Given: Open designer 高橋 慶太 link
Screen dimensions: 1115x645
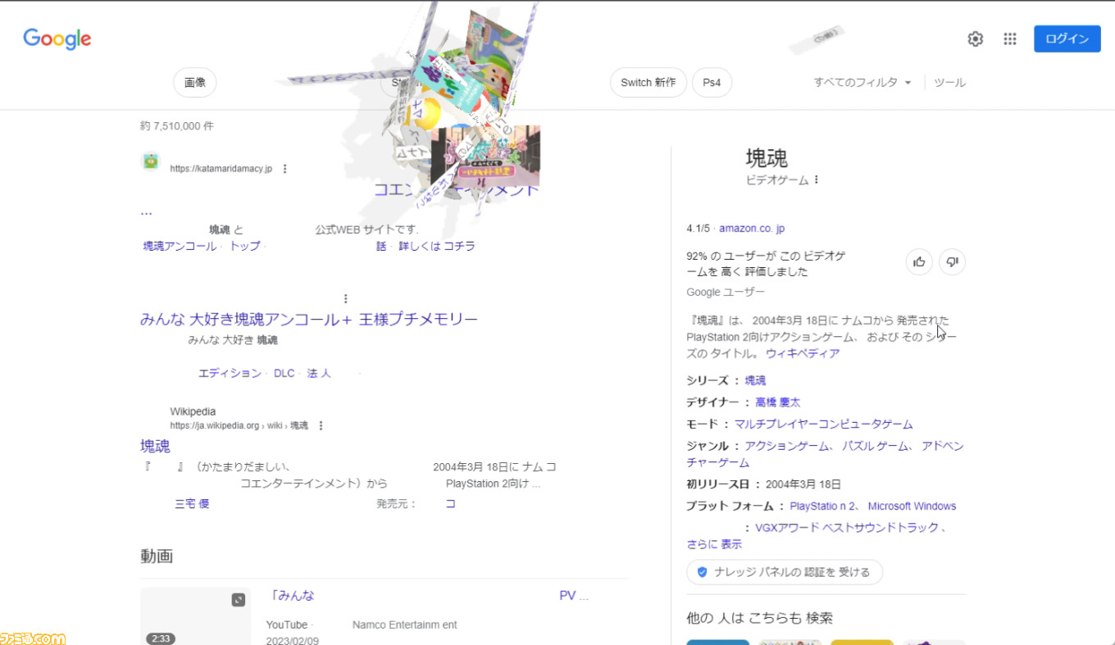Looking at the screenshot, I should [777, 402].
